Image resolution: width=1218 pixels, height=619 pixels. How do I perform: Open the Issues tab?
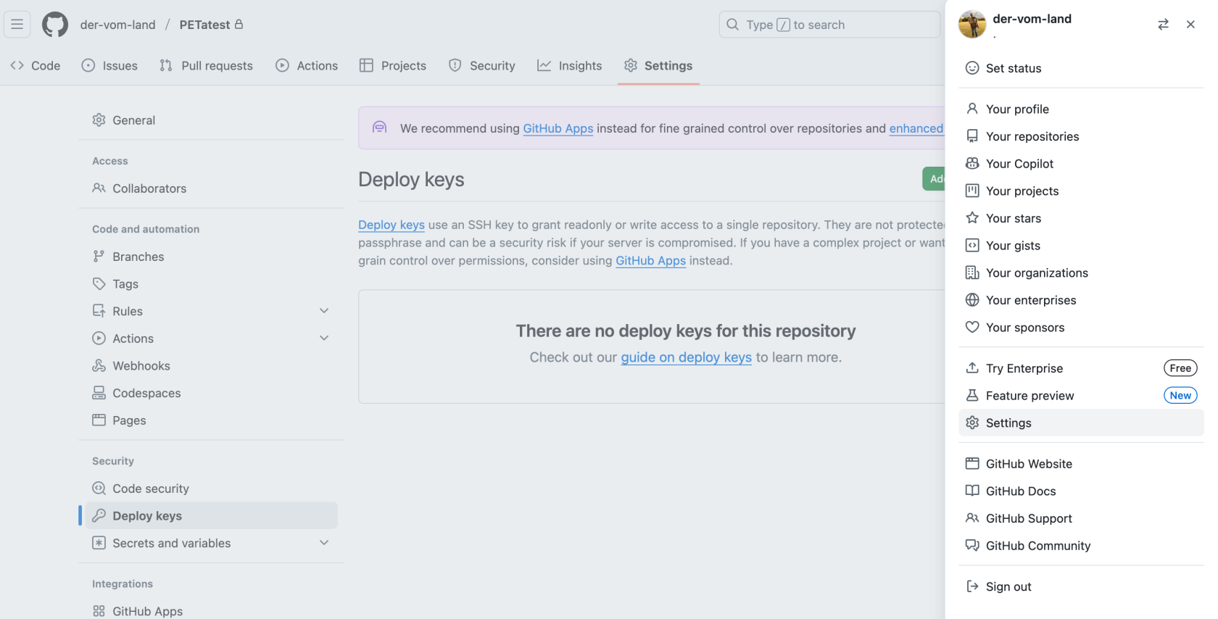coord(109,66)
